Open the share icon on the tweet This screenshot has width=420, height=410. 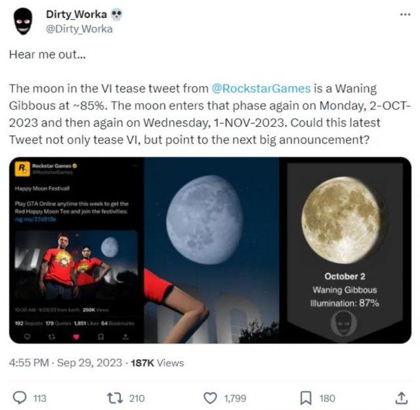(401, 398)
